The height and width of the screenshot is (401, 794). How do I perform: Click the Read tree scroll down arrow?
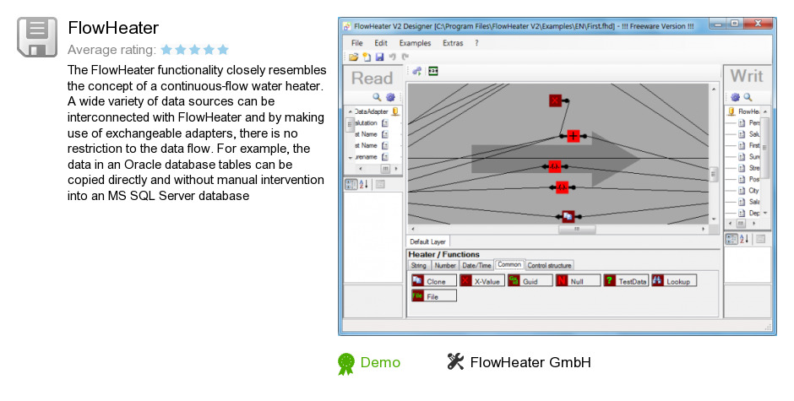(x=350, y=158)
